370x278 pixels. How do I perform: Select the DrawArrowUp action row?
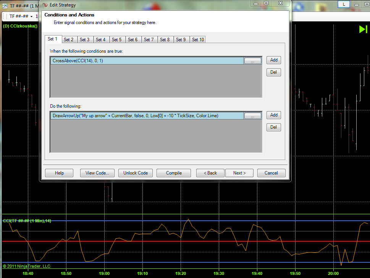147,116
